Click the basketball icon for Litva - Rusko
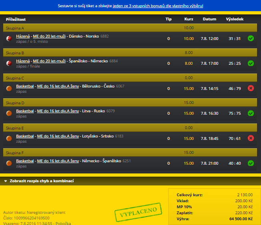Image resolution: width=261 pixels, height=225 pixels. click(x=9, y=113)
